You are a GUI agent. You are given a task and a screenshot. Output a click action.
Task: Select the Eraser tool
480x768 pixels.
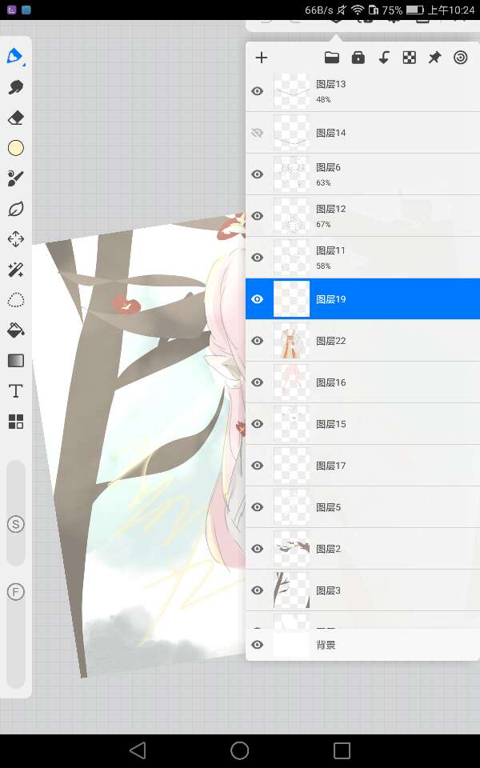point(15,118)
